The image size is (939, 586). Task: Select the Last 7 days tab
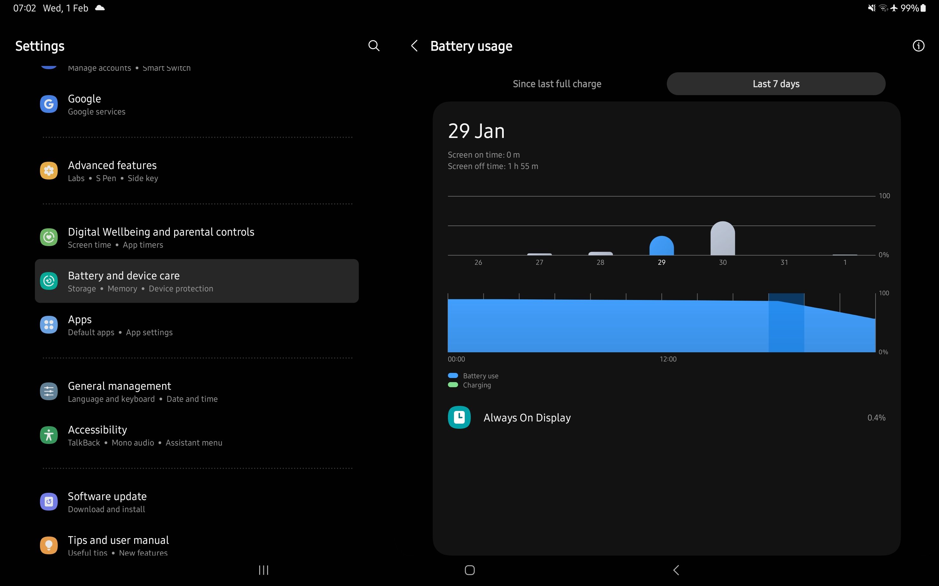click(x=775, y=83)
